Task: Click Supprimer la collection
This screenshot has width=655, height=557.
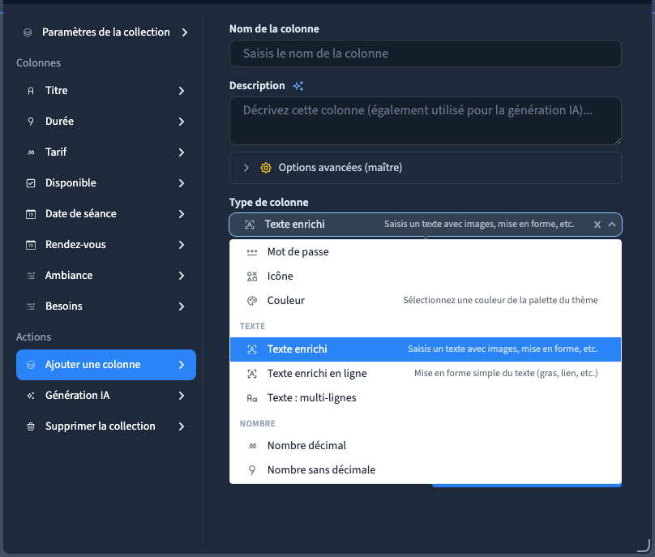Action: point(106,426)
